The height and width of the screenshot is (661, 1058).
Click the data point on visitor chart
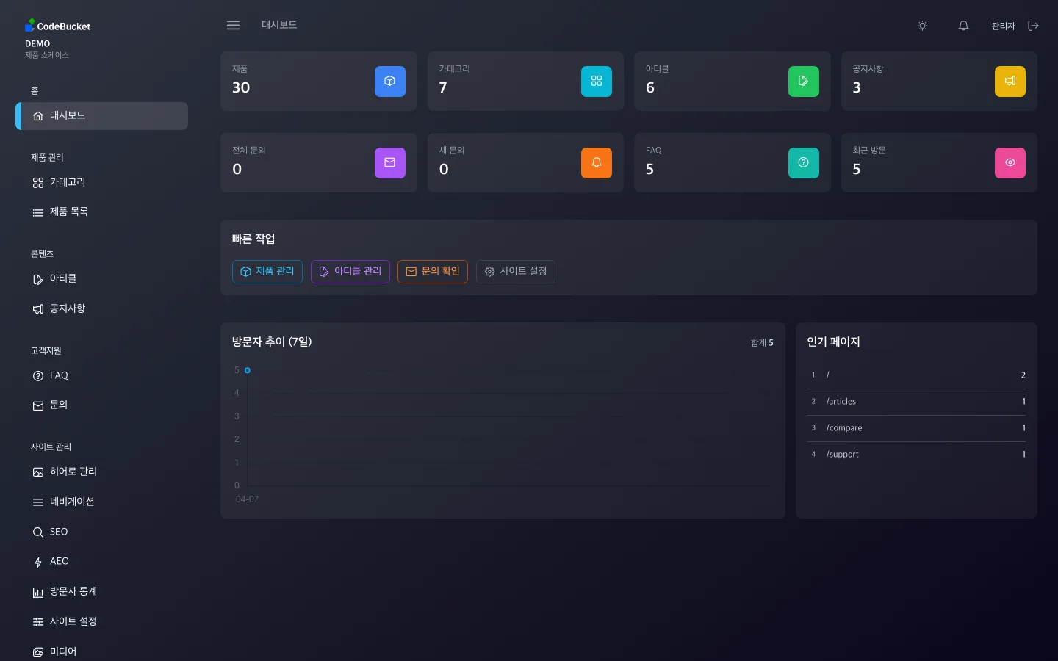[248, 370]
